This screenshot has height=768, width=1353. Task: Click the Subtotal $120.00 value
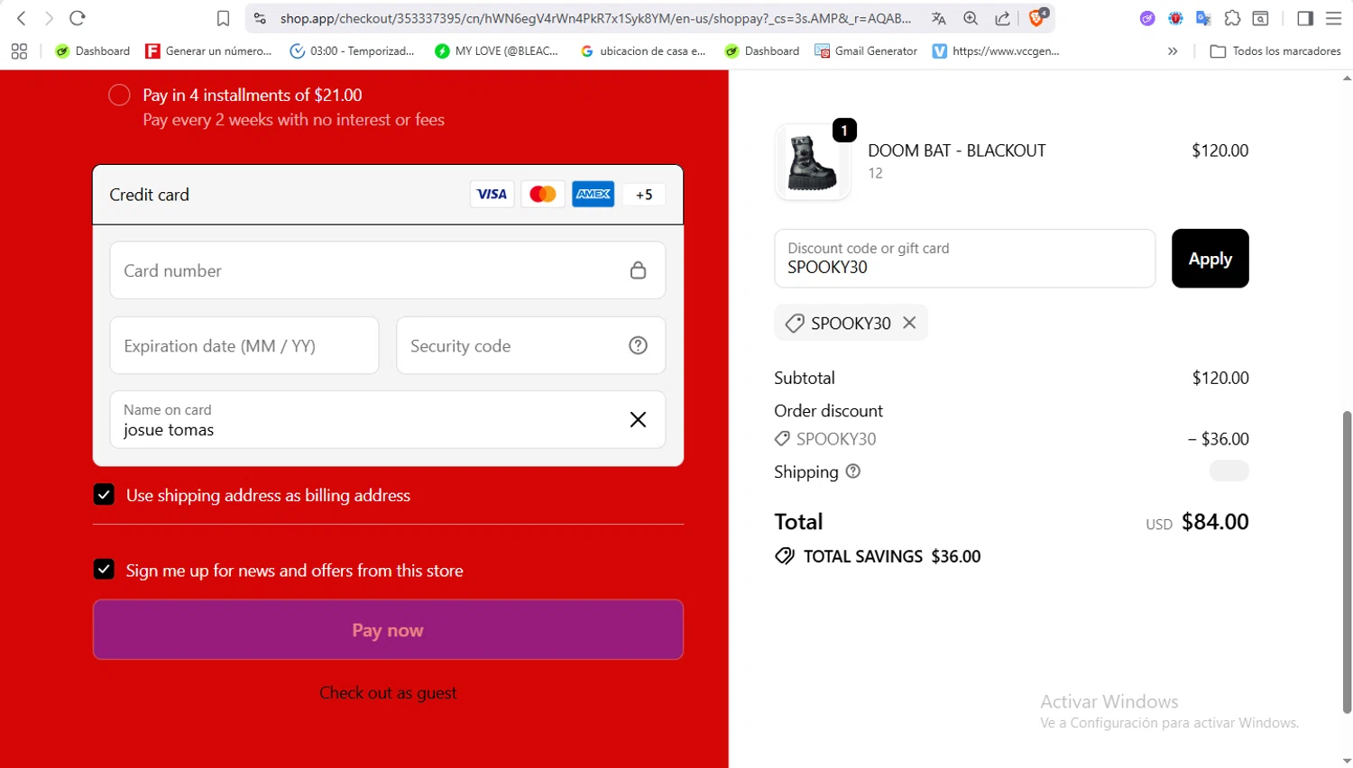[1220, 378]
